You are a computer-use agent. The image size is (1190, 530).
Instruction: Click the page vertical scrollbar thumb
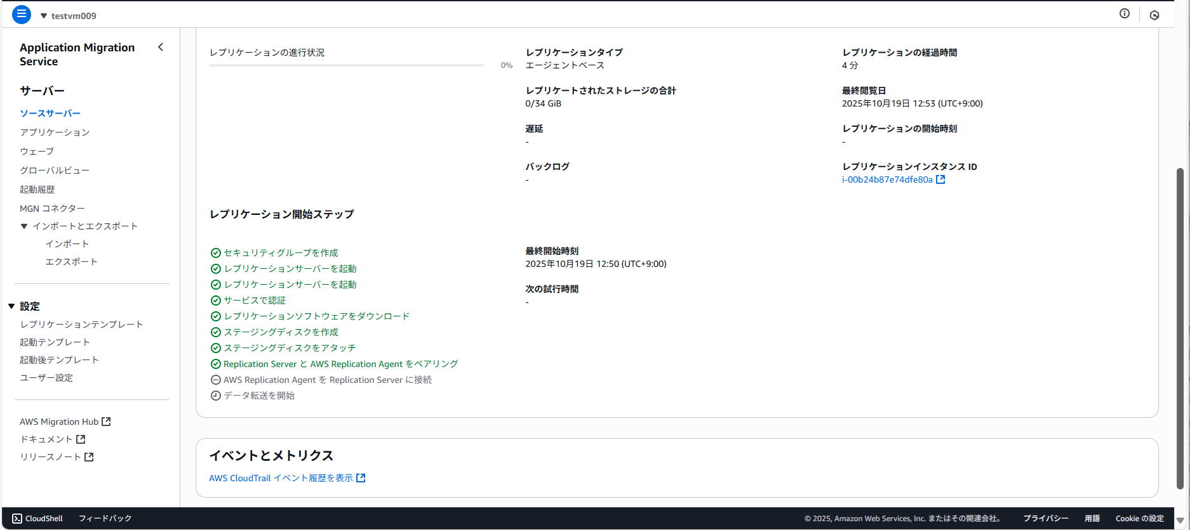[x=1180, y=328]
